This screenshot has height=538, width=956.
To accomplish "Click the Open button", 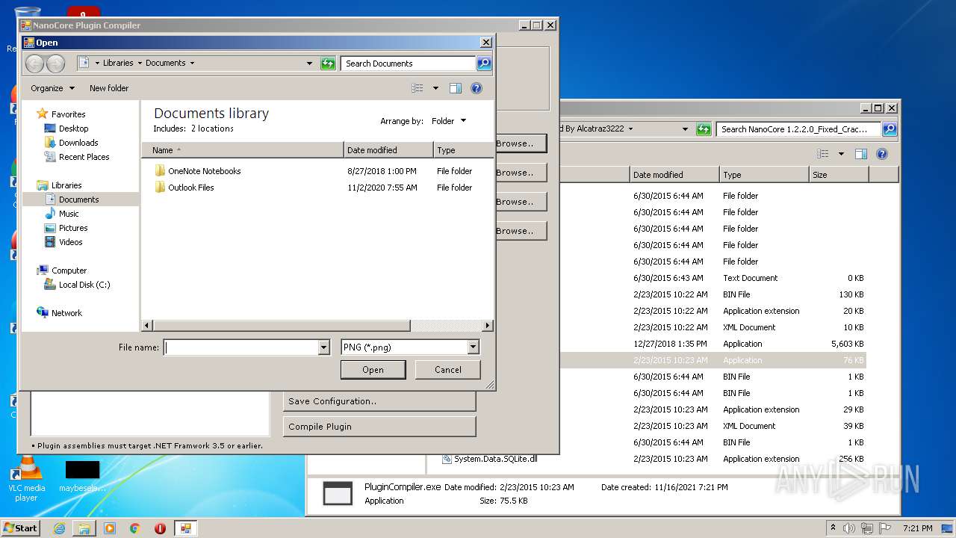I will coord(373,370).
